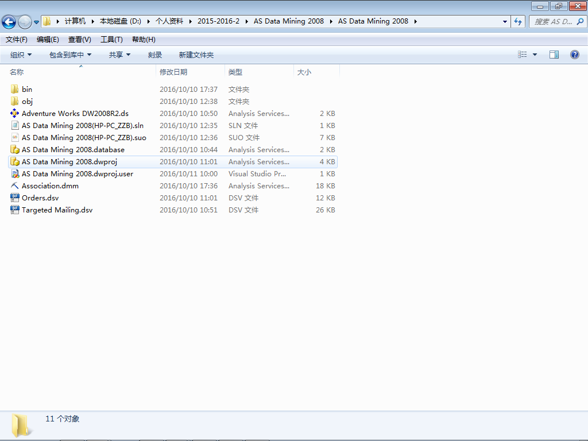Open the 查看(V) menu
This screenshot has height=441, width=588.
coord(79,40)
